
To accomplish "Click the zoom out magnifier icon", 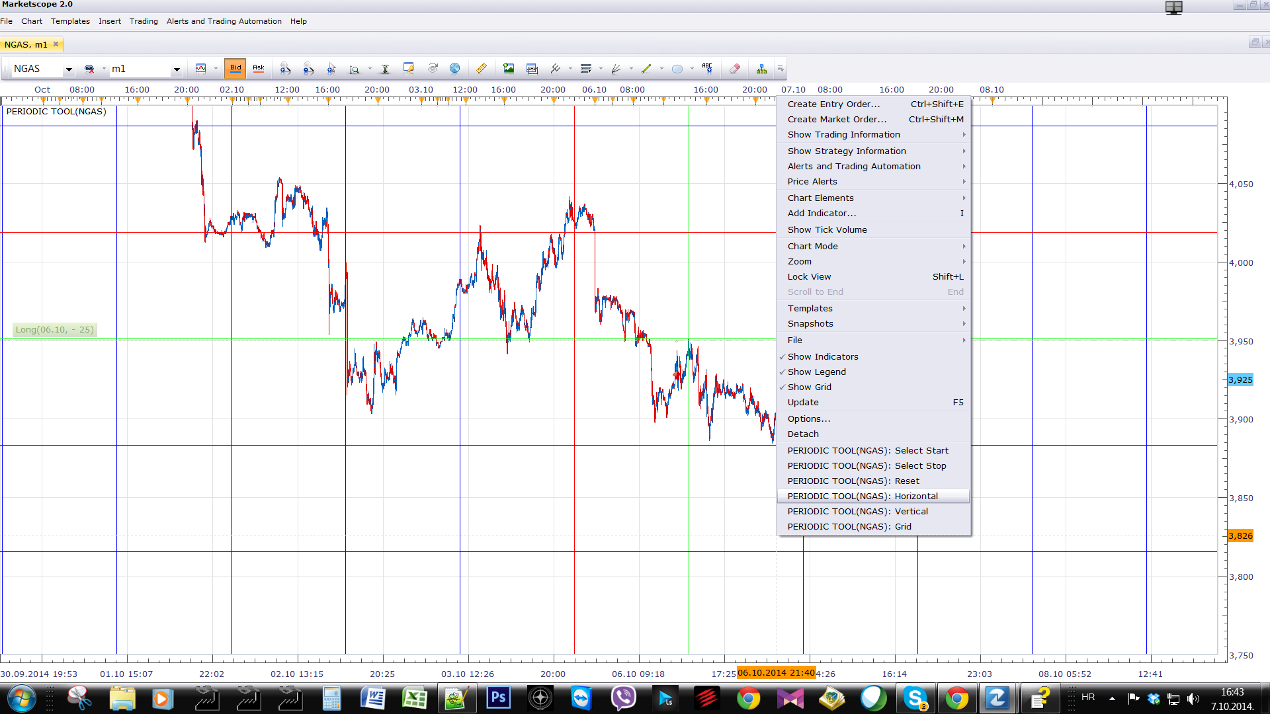I will click(308, 68).
